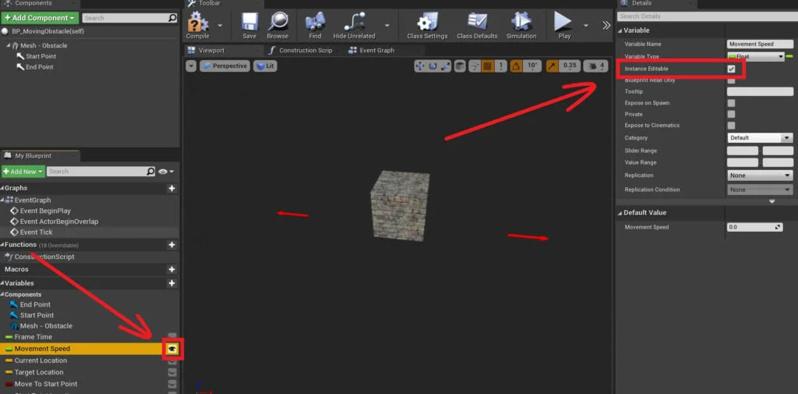
Task: Uncheck the Instance Editable checkbox
Action: click(x=731, y=69)
